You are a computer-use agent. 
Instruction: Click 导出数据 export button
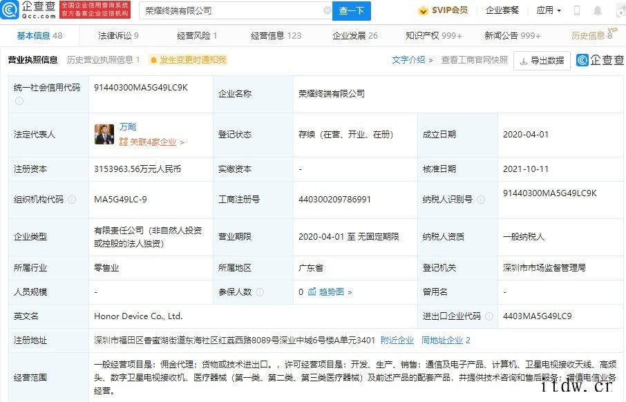pyautogui.click(x=542, y=61)
